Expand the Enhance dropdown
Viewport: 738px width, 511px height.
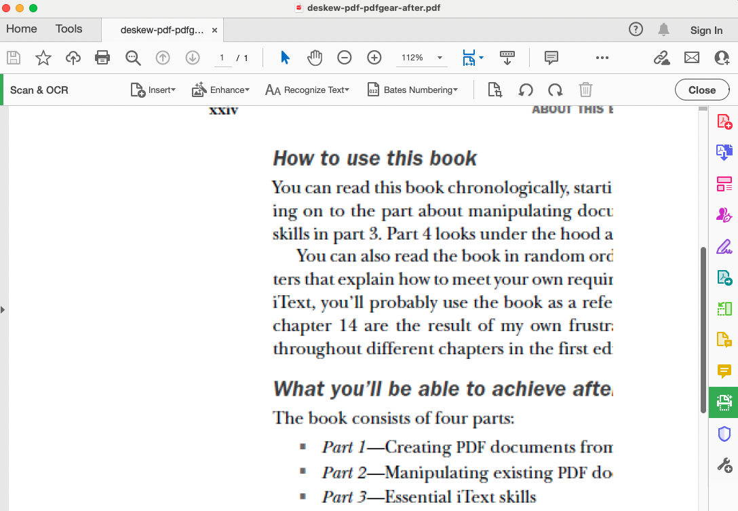(220, 90)
